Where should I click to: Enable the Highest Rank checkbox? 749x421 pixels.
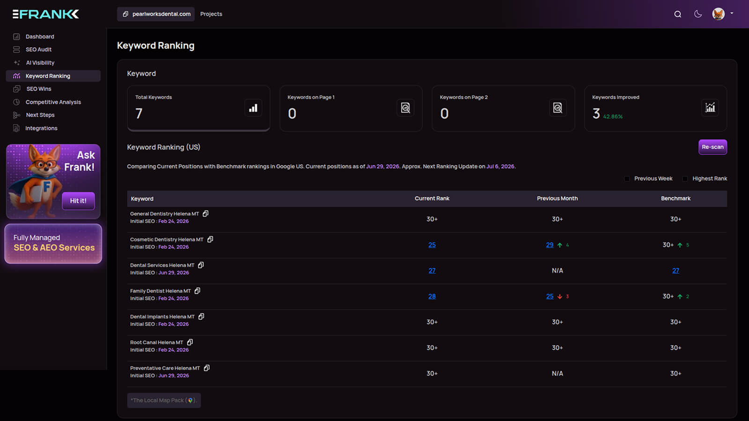(685, 179)
